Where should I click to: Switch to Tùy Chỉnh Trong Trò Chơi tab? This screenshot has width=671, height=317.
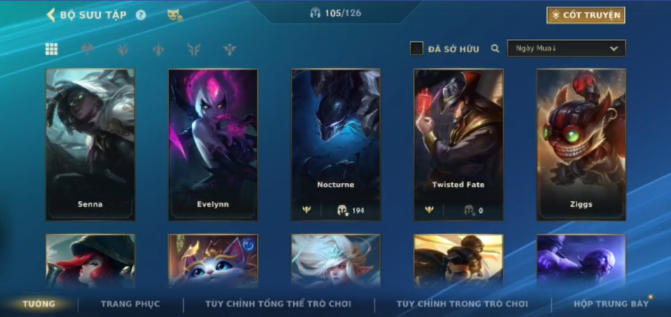click(x=462, y=304)
